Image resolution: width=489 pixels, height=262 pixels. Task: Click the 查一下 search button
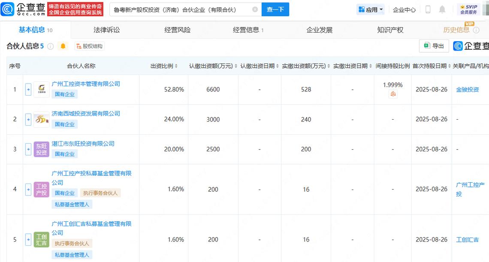[275, 9]
